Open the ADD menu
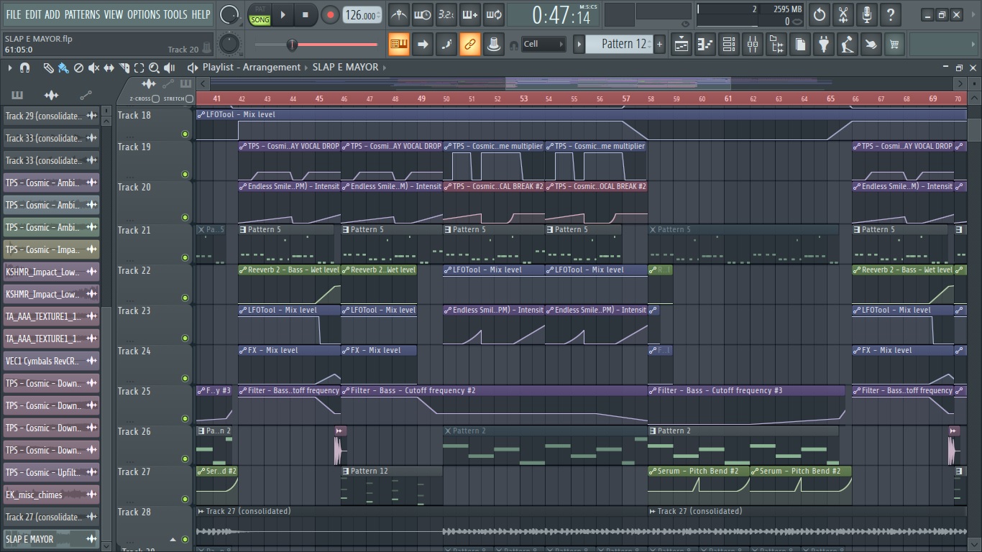 [52, 14]
